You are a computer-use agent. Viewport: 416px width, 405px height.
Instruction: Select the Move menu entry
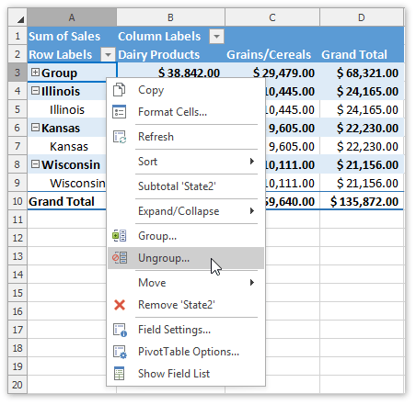[x=186, y=283]
